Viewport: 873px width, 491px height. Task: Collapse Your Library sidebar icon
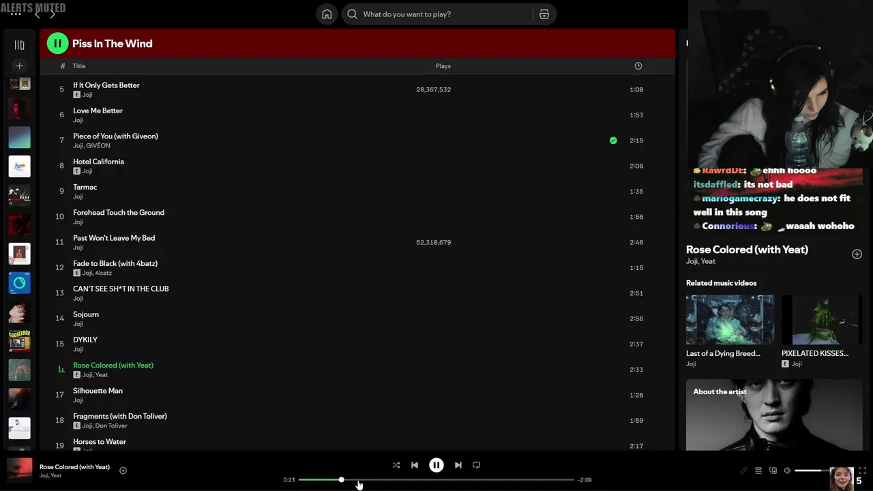(20, 45)
